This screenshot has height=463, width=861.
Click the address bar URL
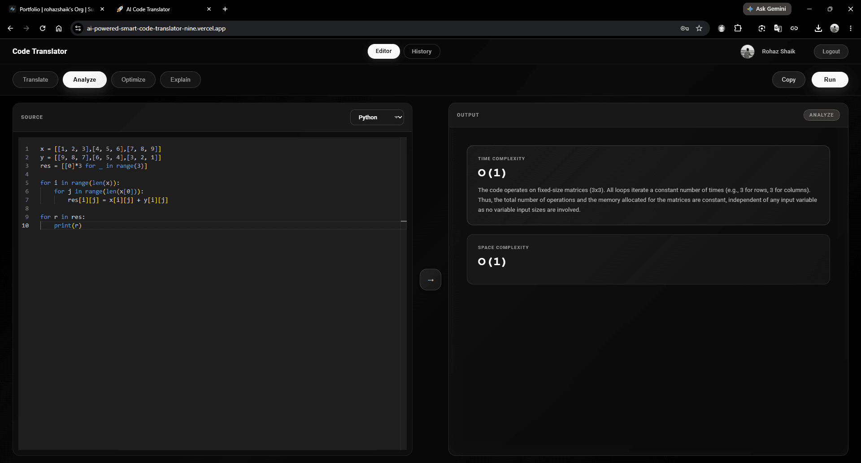coord(156,28)
